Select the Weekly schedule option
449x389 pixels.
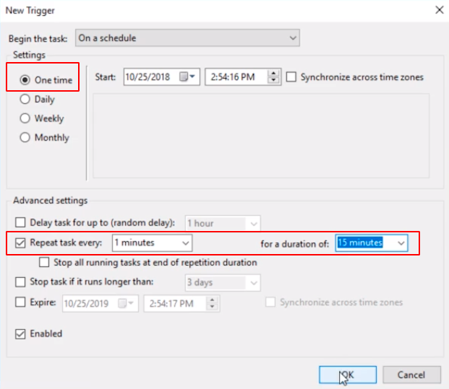25,118
